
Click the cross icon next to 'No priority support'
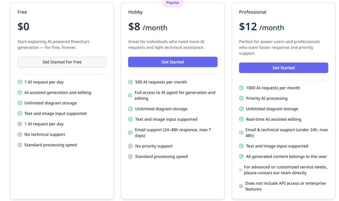(x=130, y=146)
